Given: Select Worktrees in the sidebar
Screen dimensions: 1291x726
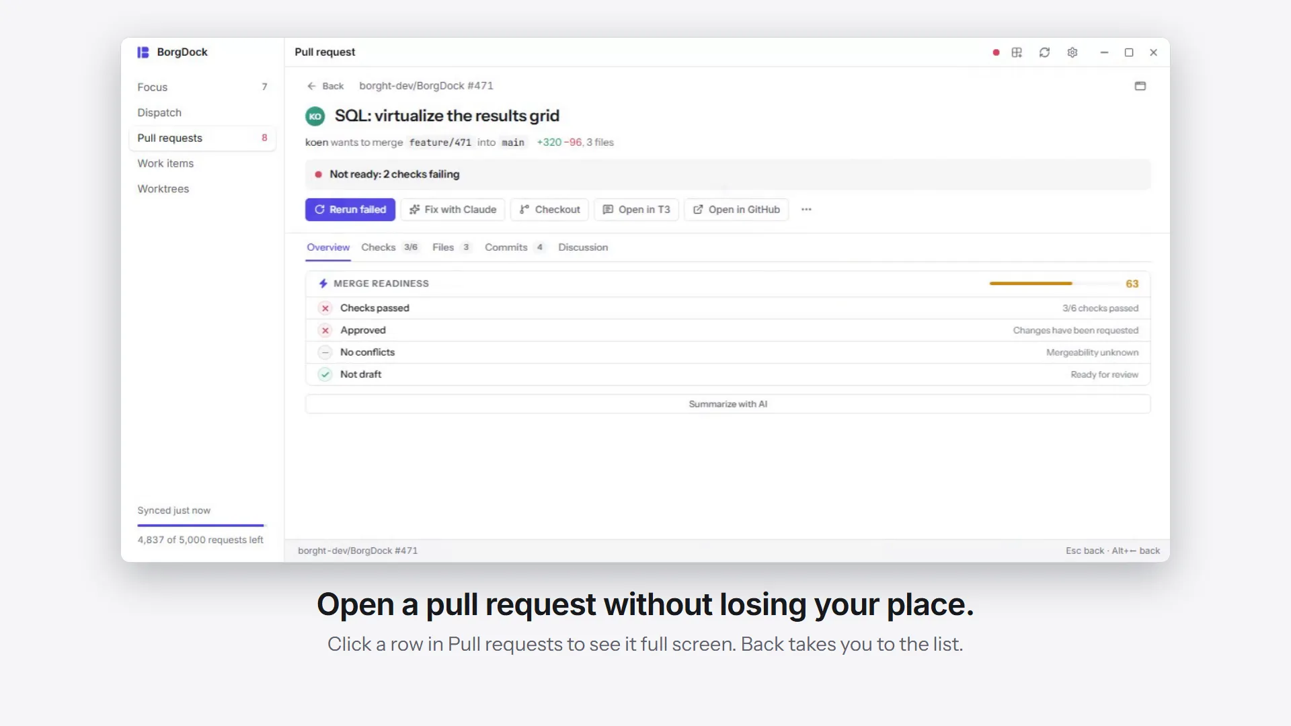Looking at the screenshot, I should pyautogui.click(x=202, y=190).
